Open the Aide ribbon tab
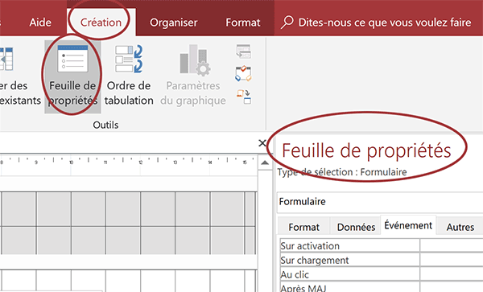 tap(40, 23)
